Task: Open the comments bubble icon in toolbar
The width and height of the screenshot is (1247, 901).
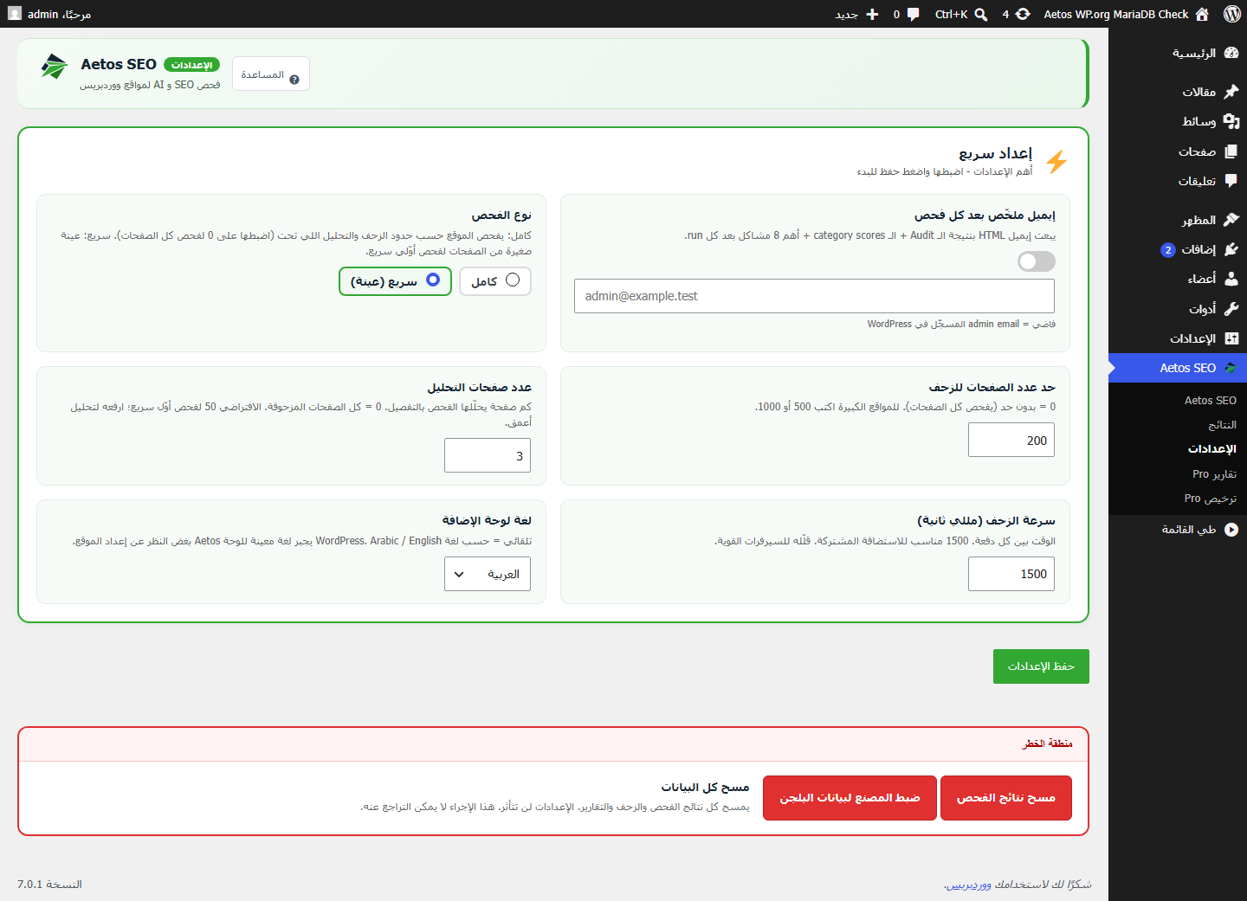Action: (x=913, y=15)
